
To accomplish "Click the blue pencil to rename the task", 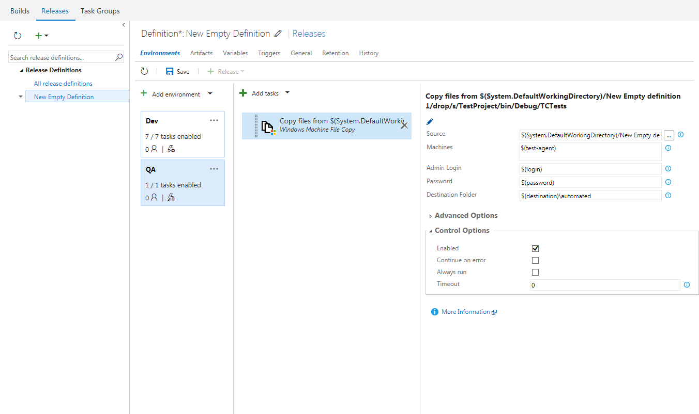I will coord(430,122).
